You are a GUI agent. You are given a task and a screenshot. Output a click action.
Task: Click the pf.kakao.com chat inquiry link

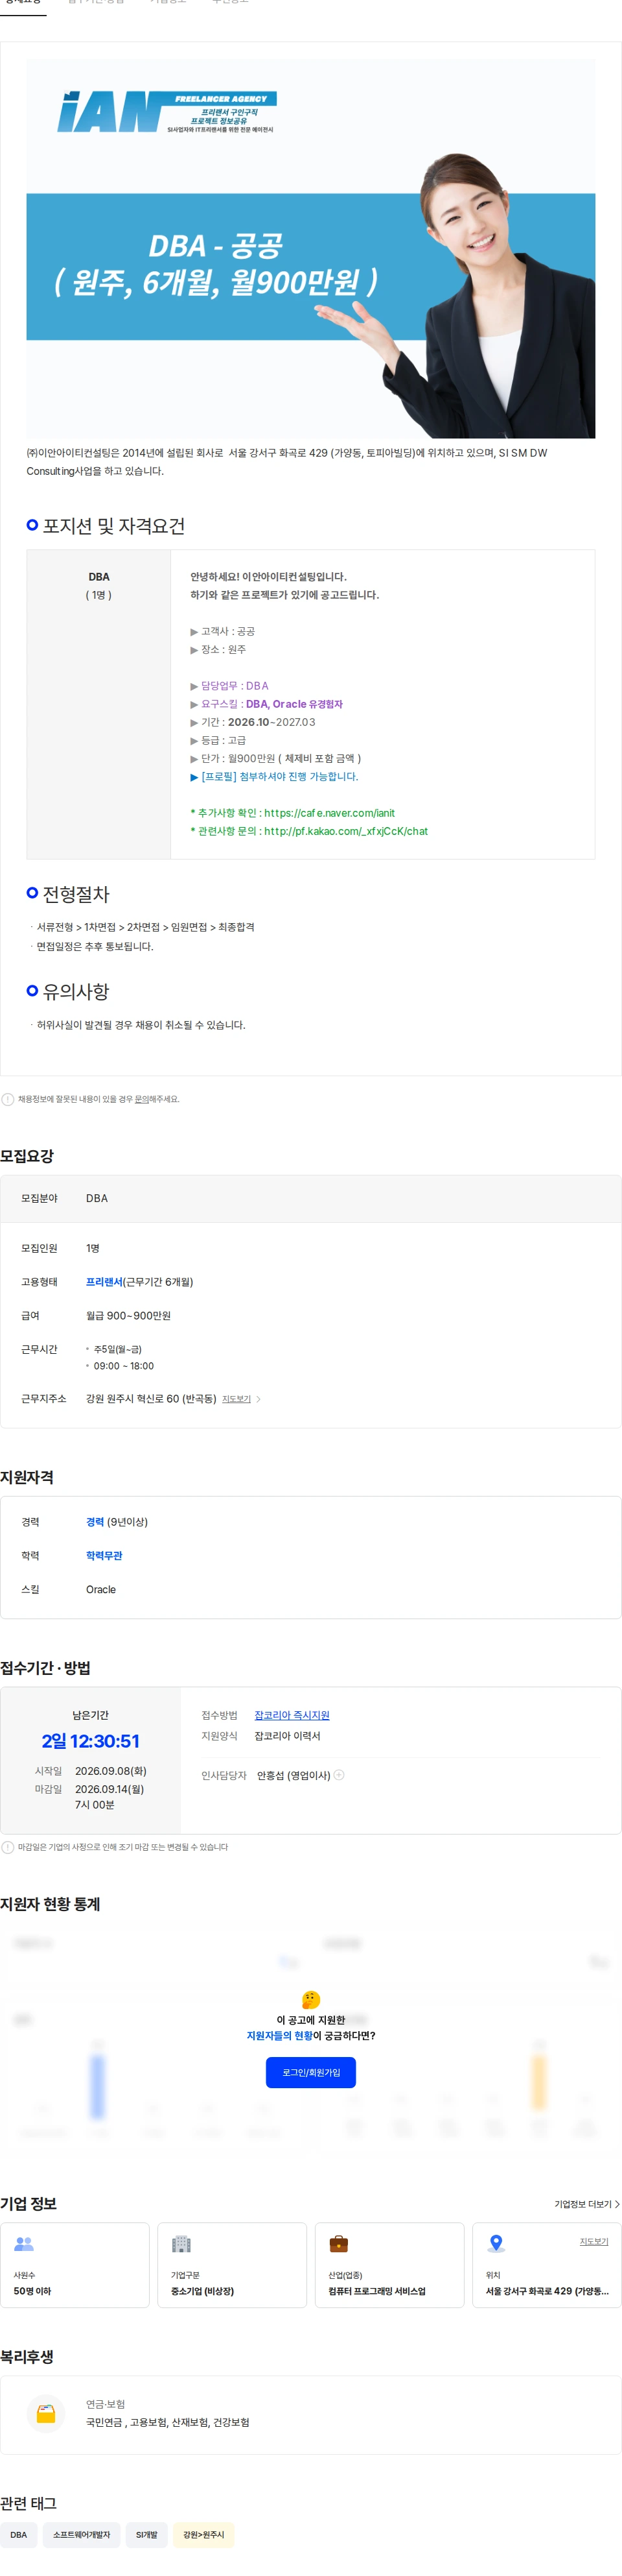pos(345,831)
